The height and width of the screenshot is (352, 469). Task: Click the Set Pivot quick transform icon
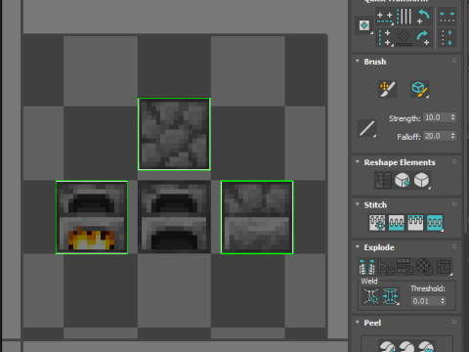click(x=364, y=25)
